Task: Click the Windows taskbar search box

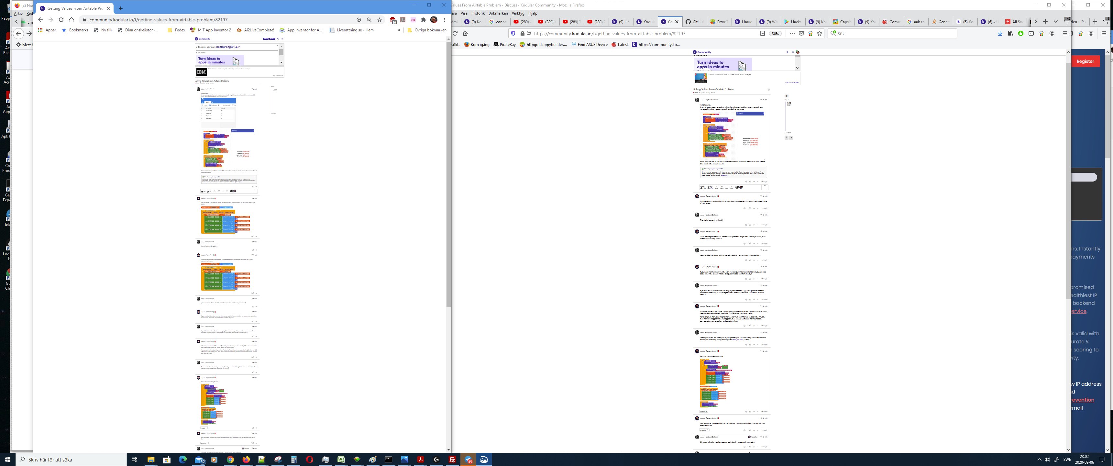Action: click(71, 460)
